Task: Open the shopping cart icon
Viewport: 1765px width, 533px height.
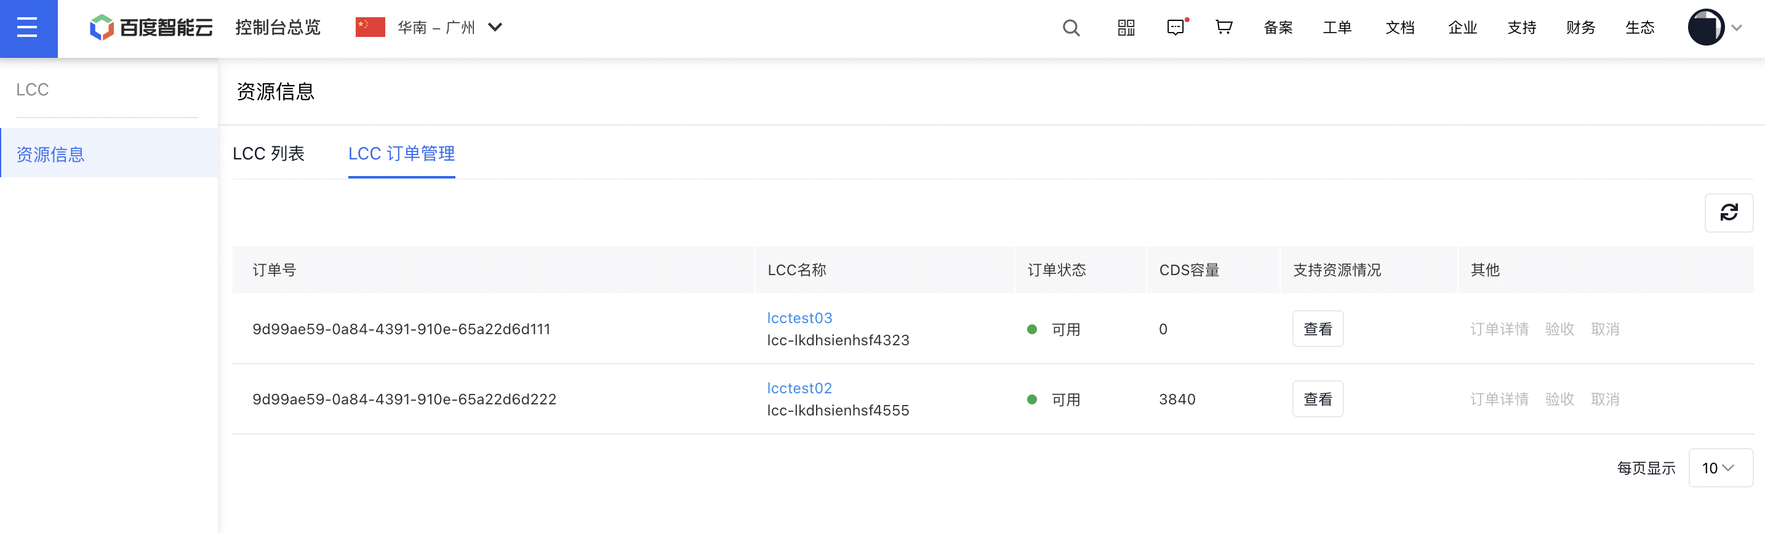Action: (x=1223, y=28)
